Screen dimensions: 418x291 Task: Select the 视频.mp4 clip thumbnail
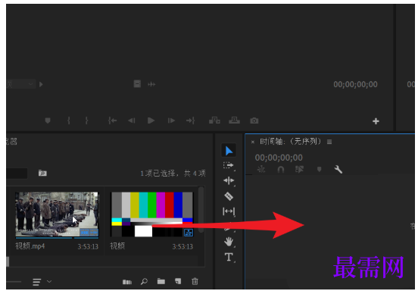[x=57, y=214]
